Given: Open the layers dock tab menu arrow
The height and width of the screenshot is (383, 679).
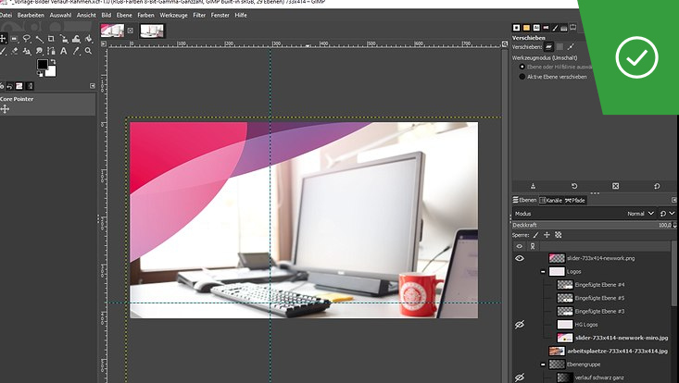Looking at the screenshot, I should click(673, 200).
